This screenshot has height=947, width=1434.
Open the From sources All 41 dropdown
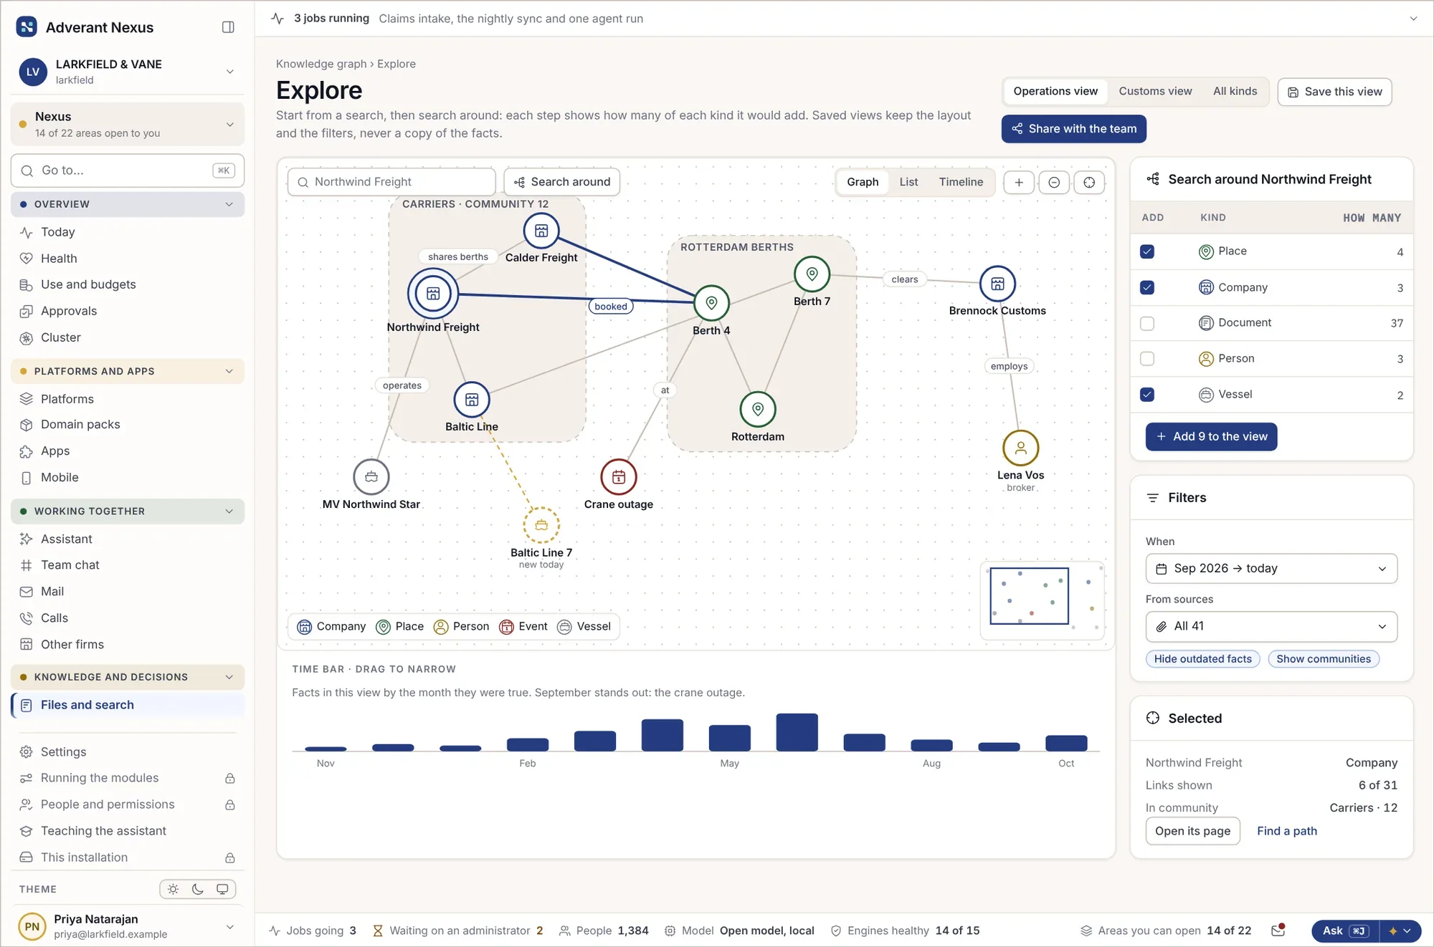tap(1271, 627)
